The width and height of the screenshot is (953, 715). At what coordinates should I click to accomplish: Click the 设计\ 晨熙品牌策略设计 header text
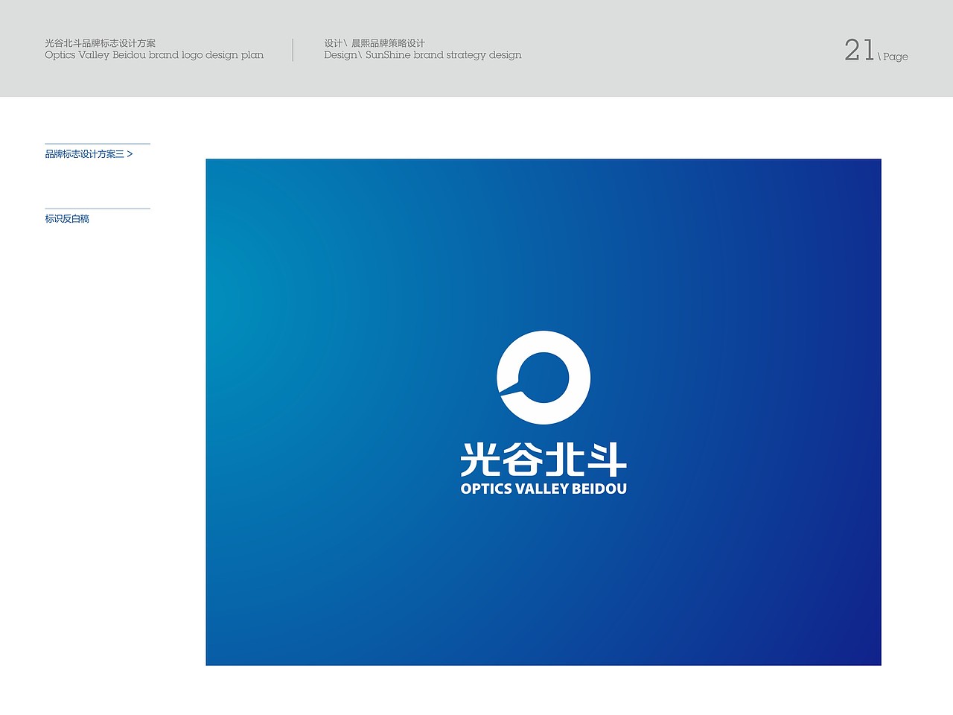tap(374, 43)
